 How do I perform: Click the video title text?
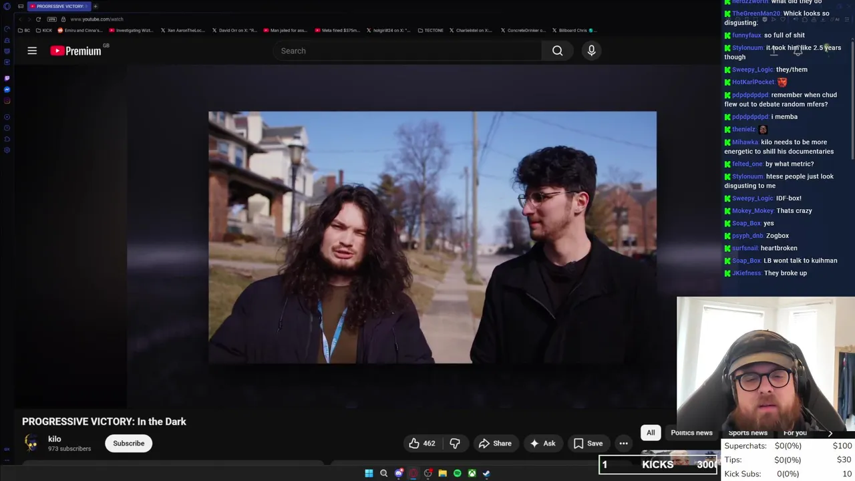tap(104, 422)
